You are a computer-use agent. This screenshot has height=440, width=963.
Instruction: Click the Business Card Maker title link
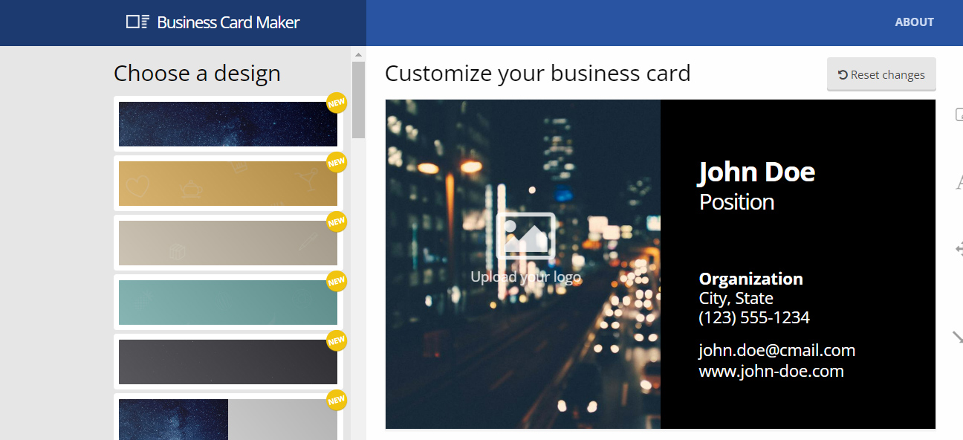(228, 22)
